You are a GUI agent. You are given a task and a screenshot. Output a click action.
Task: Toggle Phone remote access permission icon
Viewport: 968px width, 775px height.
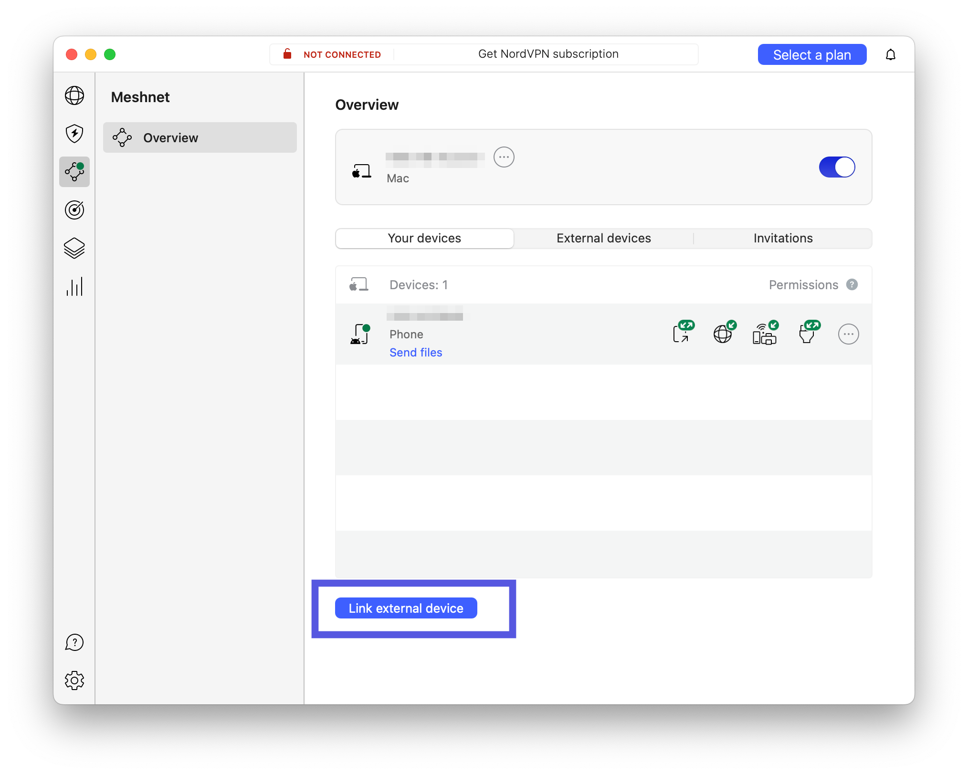pyautogui.click(x=684, y=332)
